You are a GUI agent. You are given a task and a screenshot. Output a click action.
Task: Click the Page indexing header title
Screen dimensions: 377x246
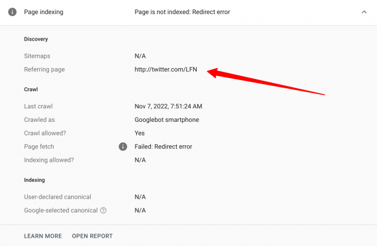click(x=44, y=12)
